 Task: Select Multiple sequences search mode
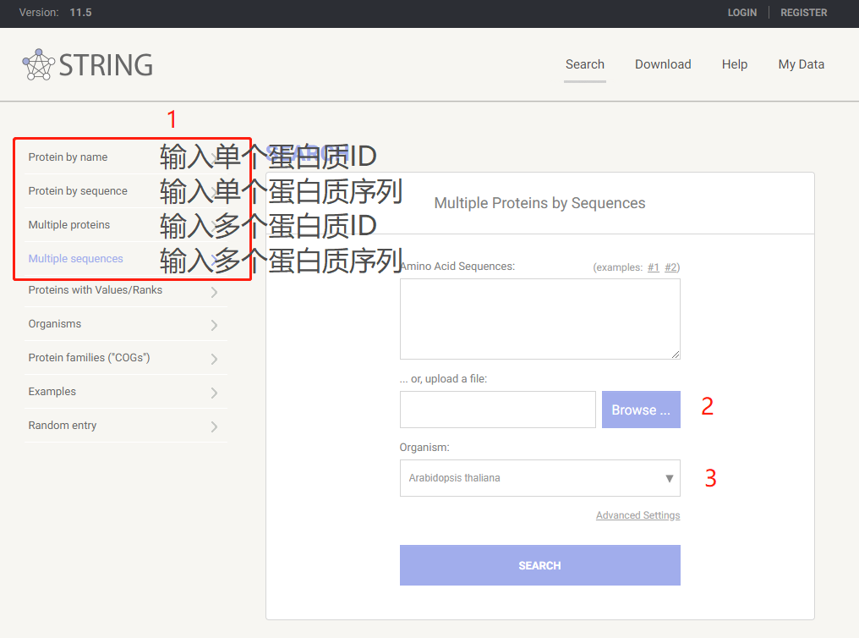[x=74, y=258]
